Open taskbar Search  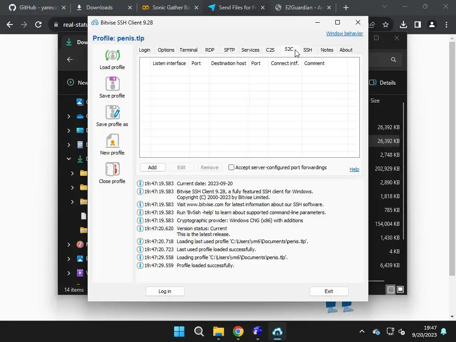pyautogui.click(x=199, y=331)
